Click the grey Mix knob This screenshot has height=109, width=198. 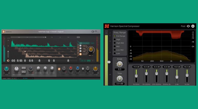coord(88,68)
